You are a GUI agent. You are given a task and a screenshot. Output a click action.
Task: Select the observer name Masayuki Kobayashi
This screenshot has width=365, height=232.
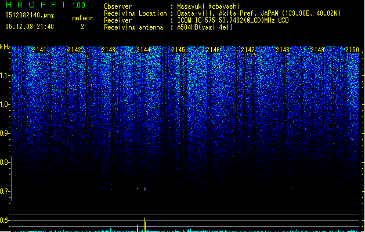click(x=208, y=6)
